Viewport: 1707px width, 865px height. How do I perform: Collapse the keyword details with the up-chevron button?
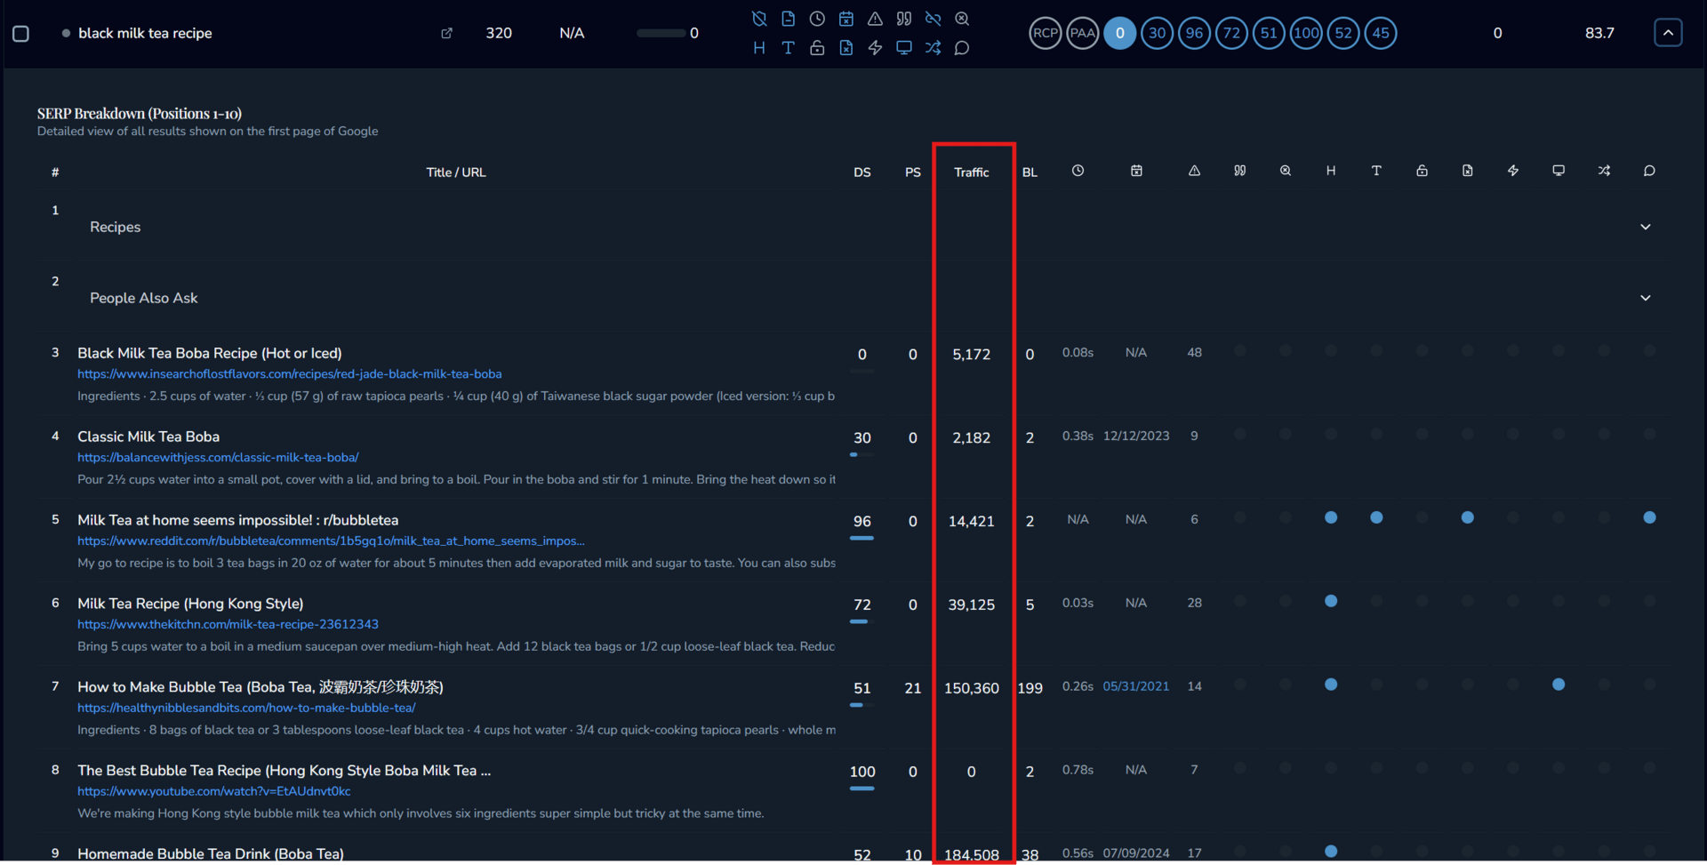tap(1668, 33)
